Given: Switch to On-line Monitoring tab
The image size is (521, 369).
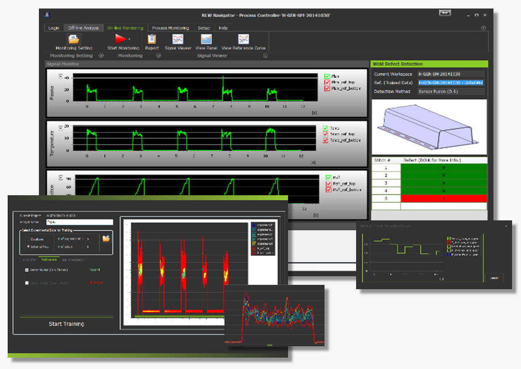Looking at the screenshot, I should click(125, 28).
